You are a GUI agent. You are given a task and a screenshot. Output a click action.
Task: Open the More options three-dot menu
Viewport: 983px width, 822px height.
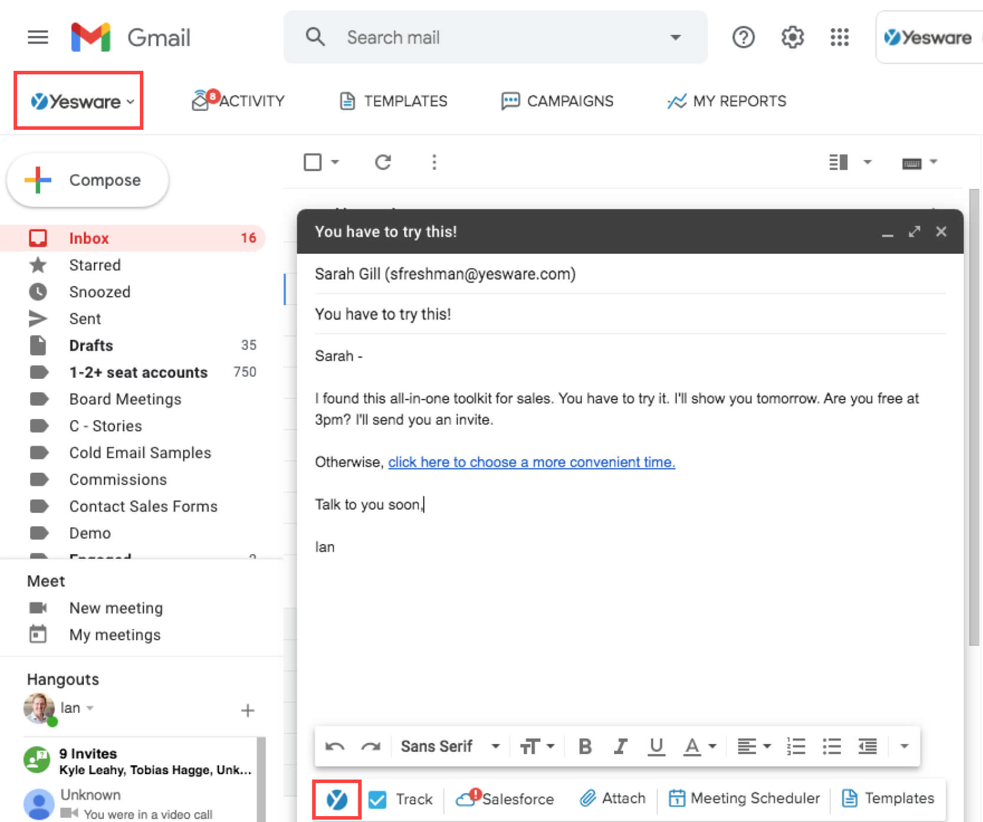coord(434,162)
